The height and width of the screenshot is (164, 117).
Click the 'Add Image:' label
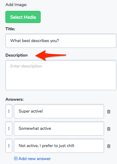(16, 5)
